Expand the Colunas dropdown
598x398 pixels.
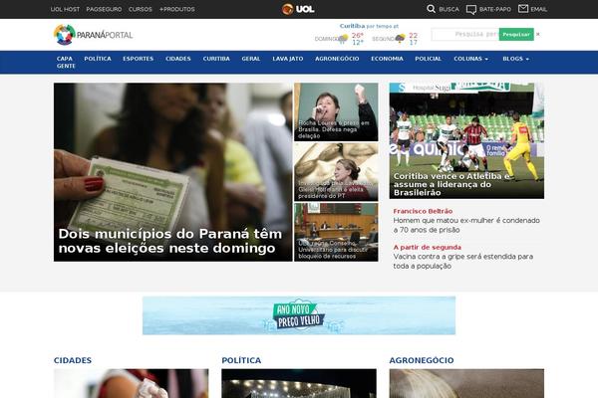pyautogui.click(x=471, y=59)
